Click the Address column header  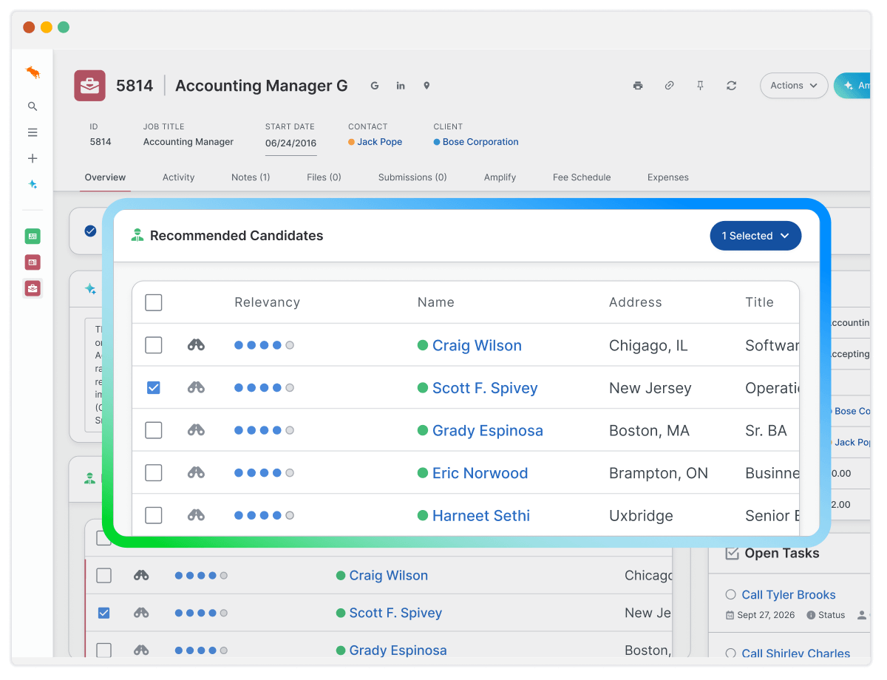pos(636,302)
